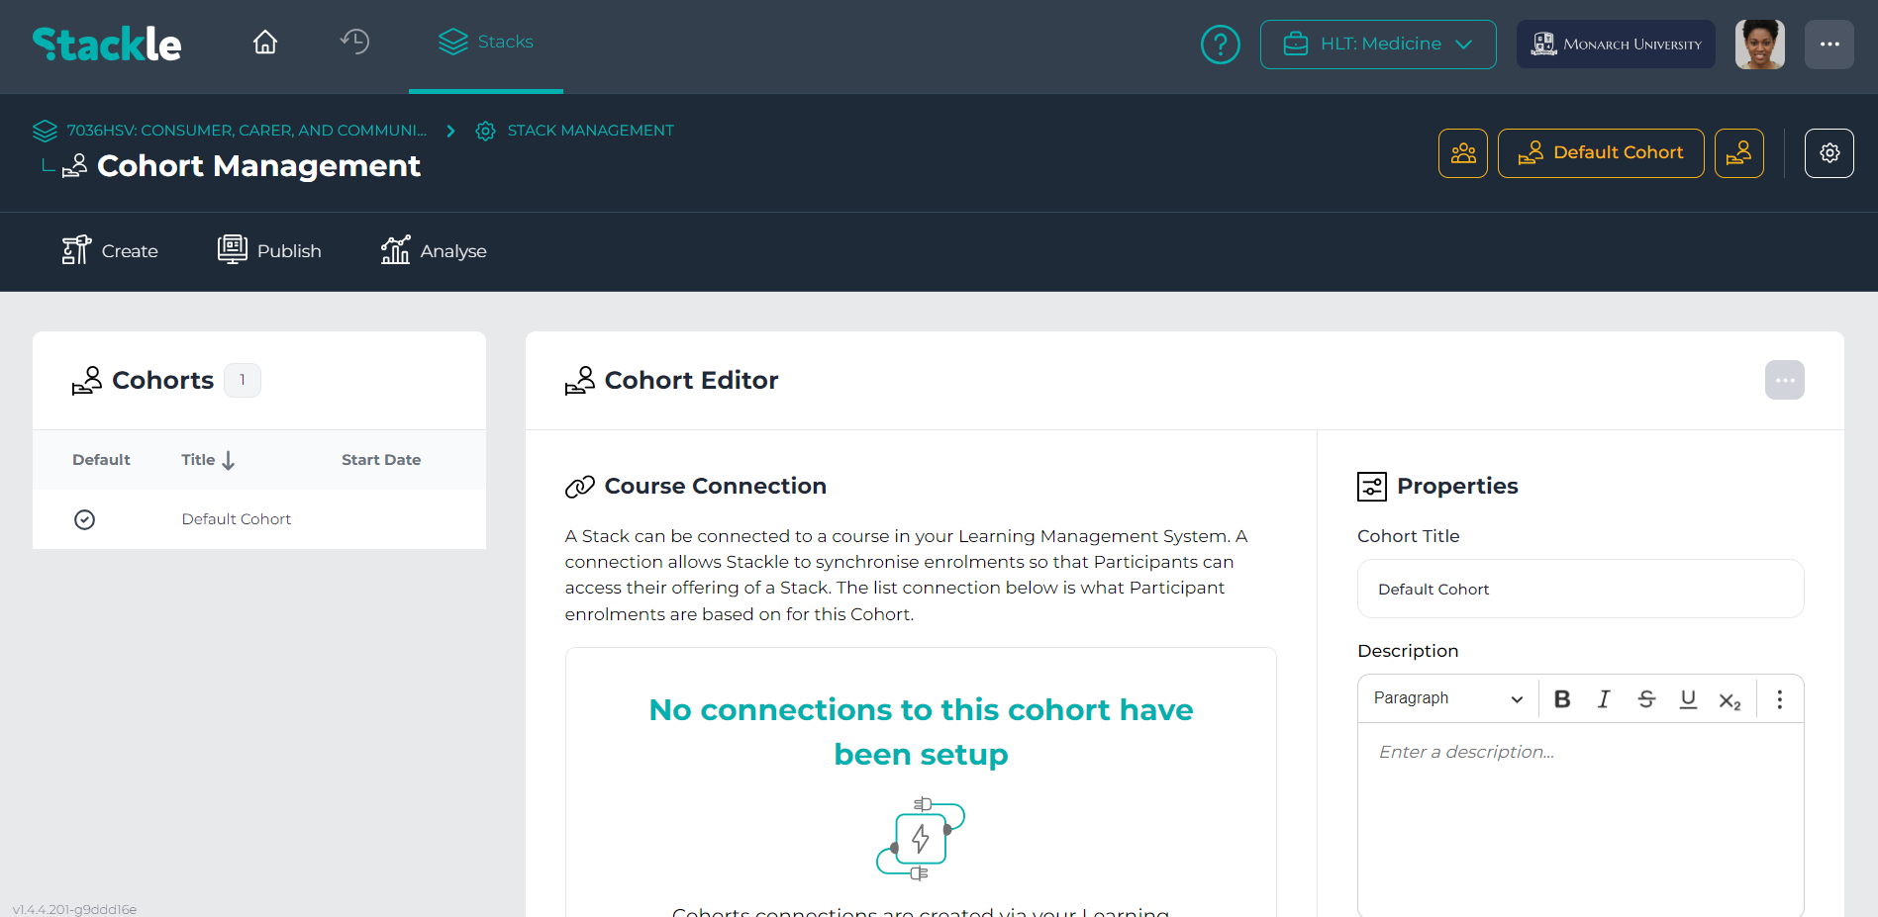Click the history icon in top navigation

(353, 42)
